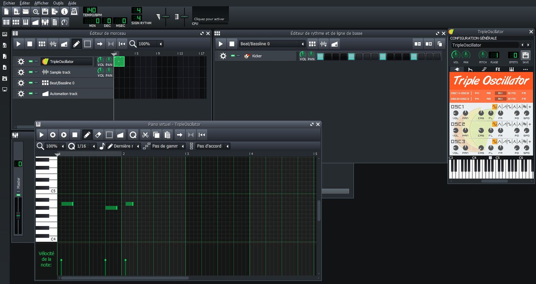Screen dimensions: 536x284
Task: Record notes in Piano virtuel
Action: [x=53, y=134]
